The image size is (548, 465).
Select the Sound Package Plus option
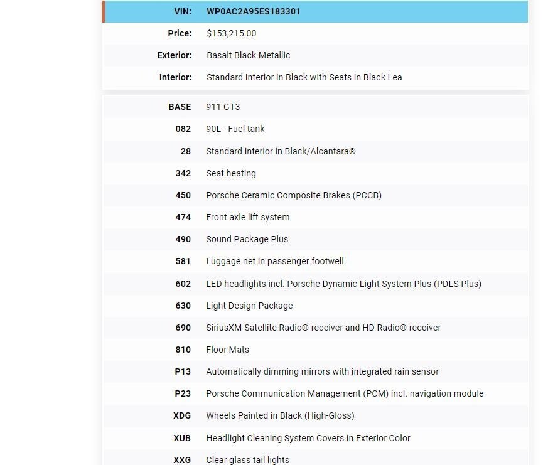point(247,240)
